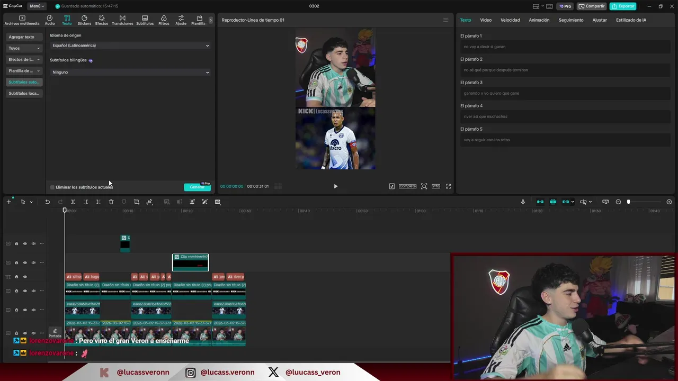Click the microphone record voiceover icon

(523, 202)
